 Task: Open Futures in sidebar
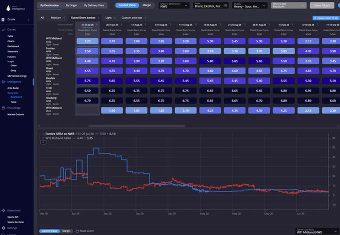pos(11,57)
